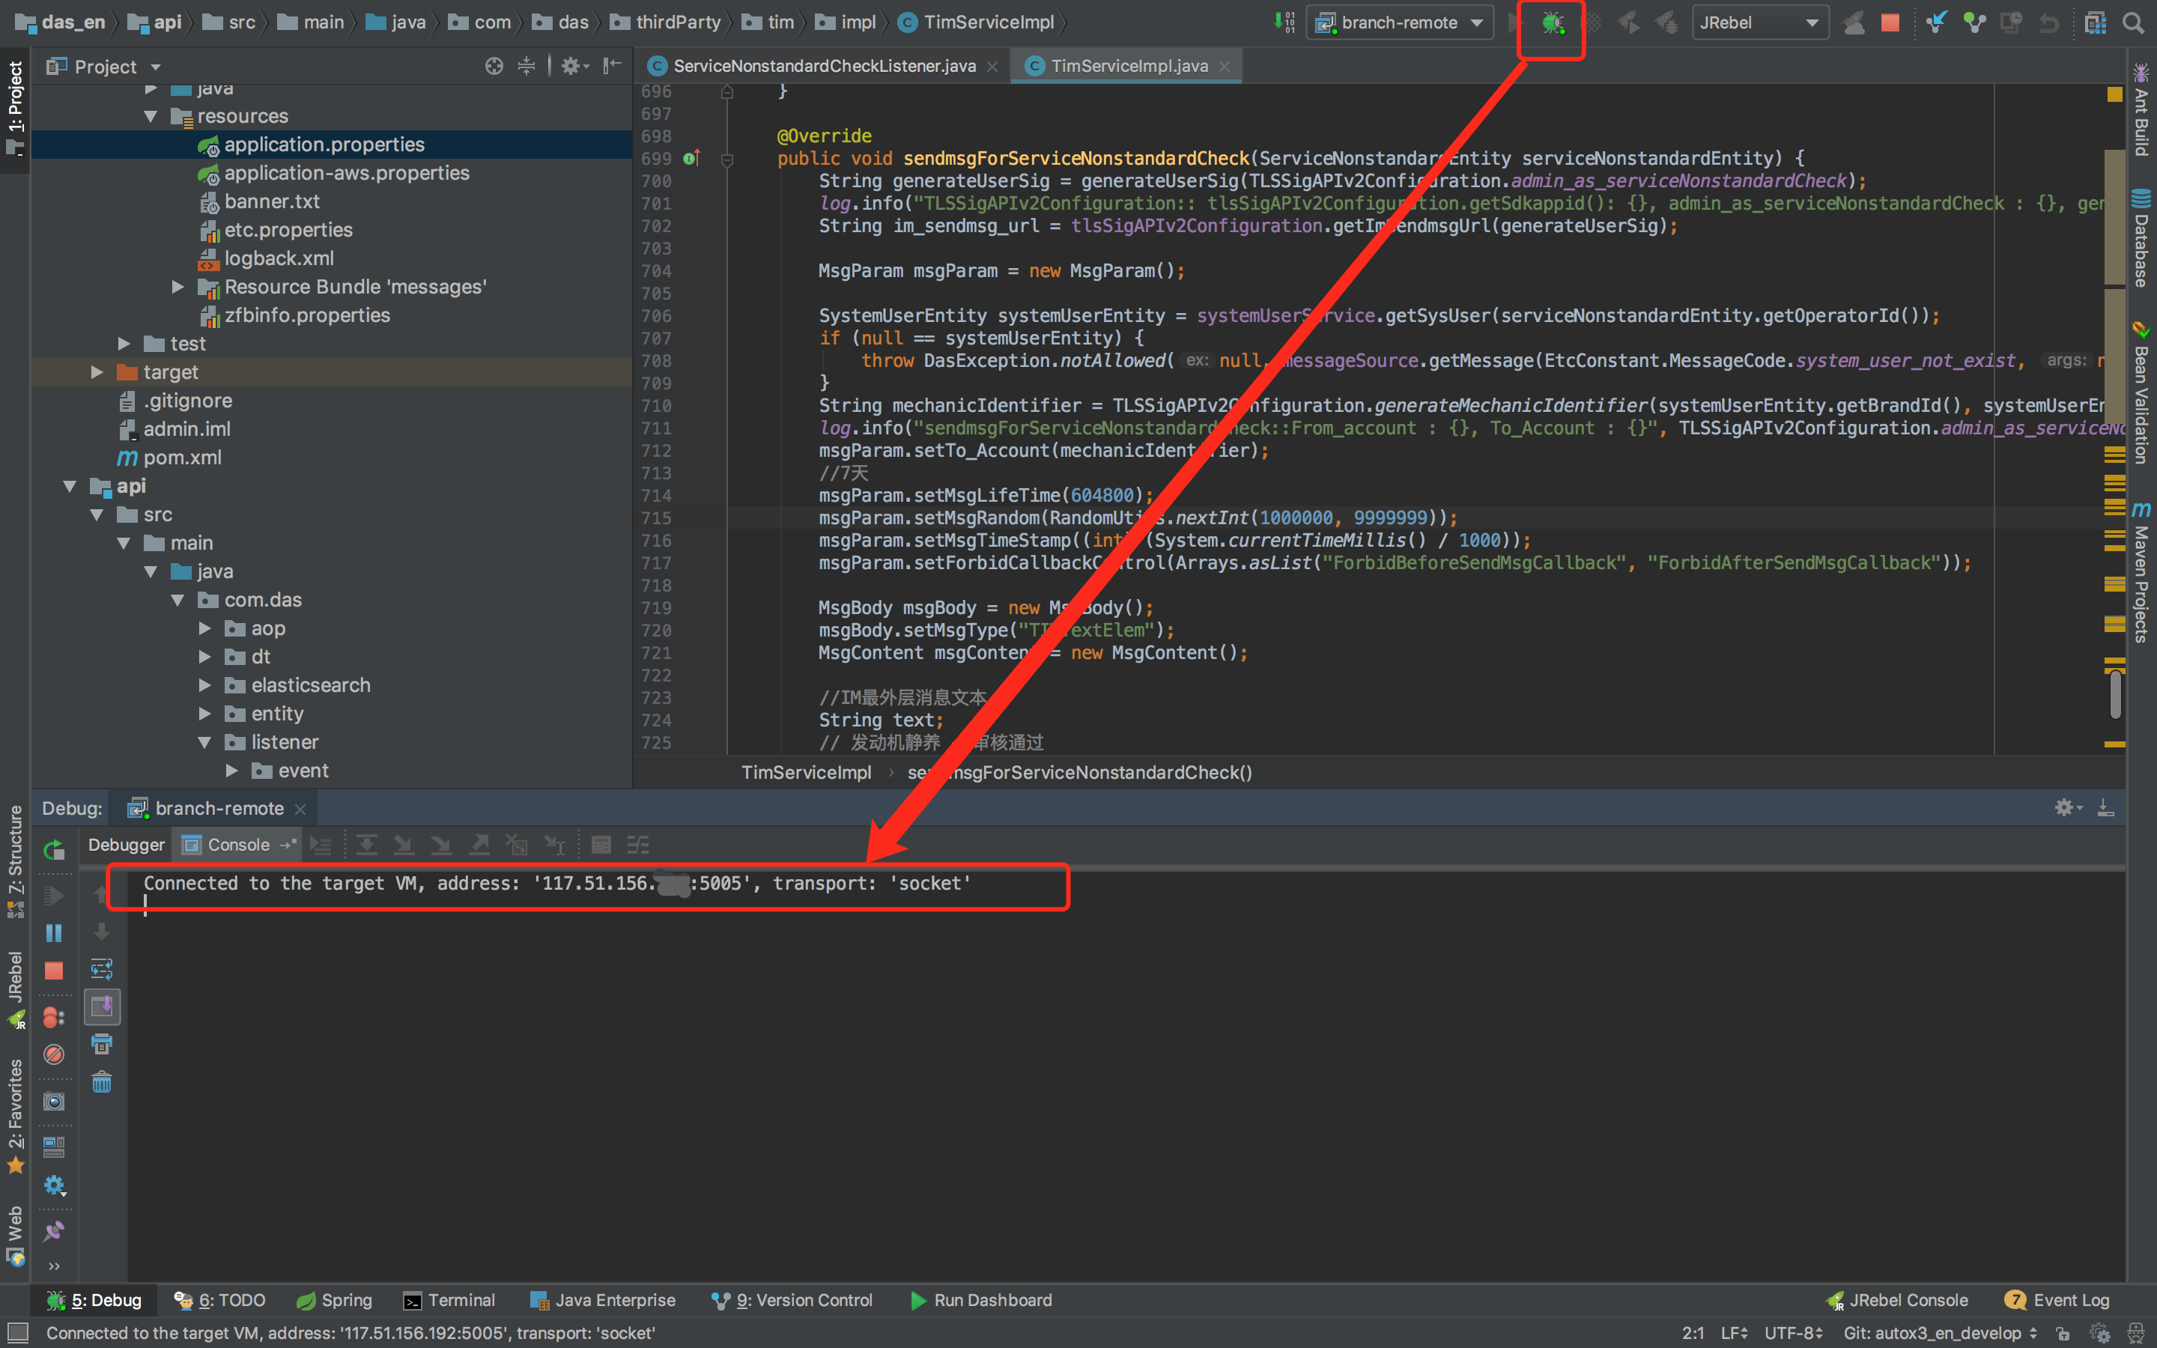This screenshot has width=2157, height=1348.
Task: Click the Scroll from Source target icon
Action: click(494, 66)
